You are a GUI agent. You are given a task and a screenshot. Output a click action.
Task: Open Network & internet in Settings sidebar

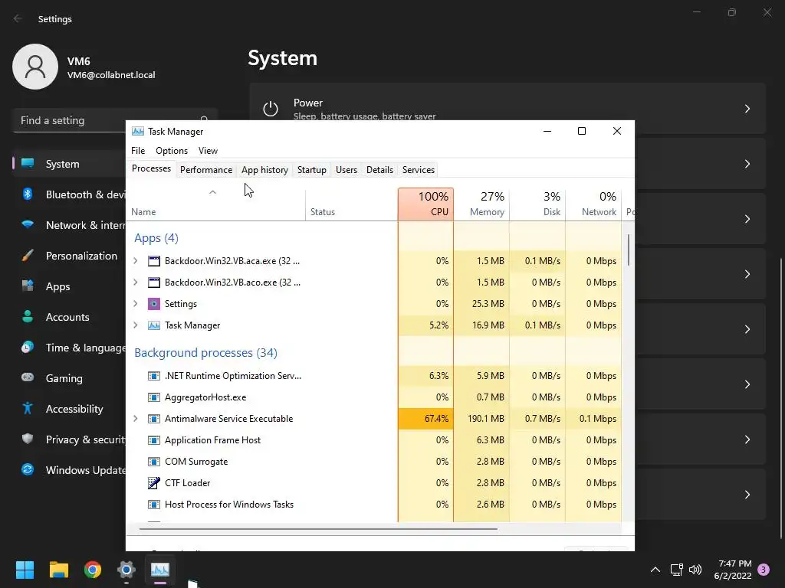coord(70,225)
